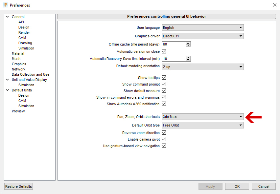The width and height of the screenshot is (280, 194).
Task: Open Pan, Zoom, Orbit shortcuts dropdown
Action: coord(203,117)
